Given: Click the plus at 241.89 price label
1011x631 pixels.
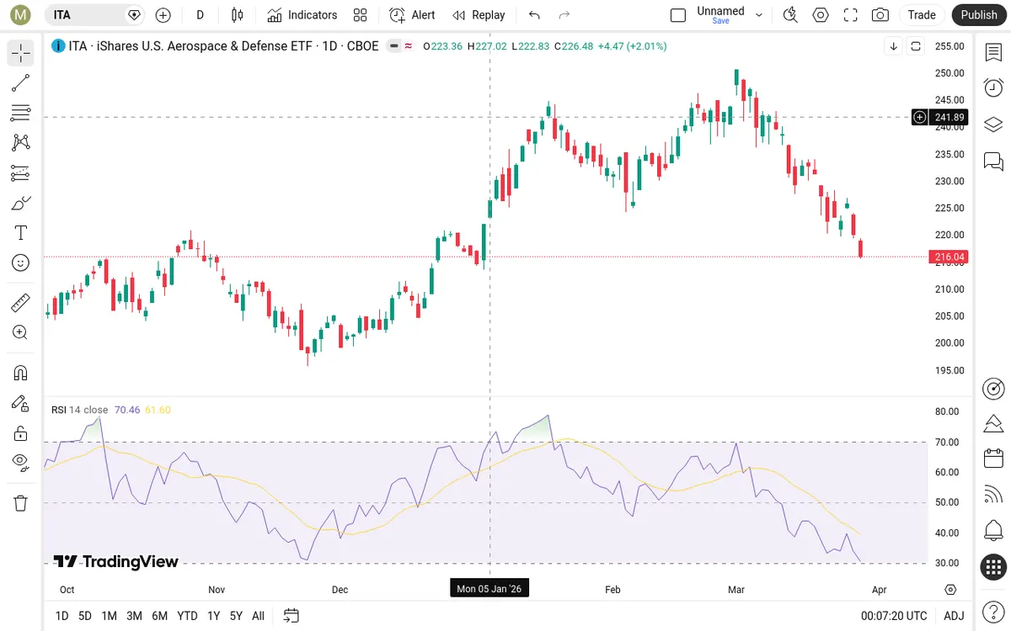Looking at the screenshot, I should 920,117.
